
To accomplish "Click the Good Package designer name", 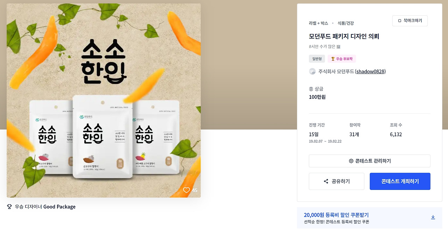I will coord(59,207).
